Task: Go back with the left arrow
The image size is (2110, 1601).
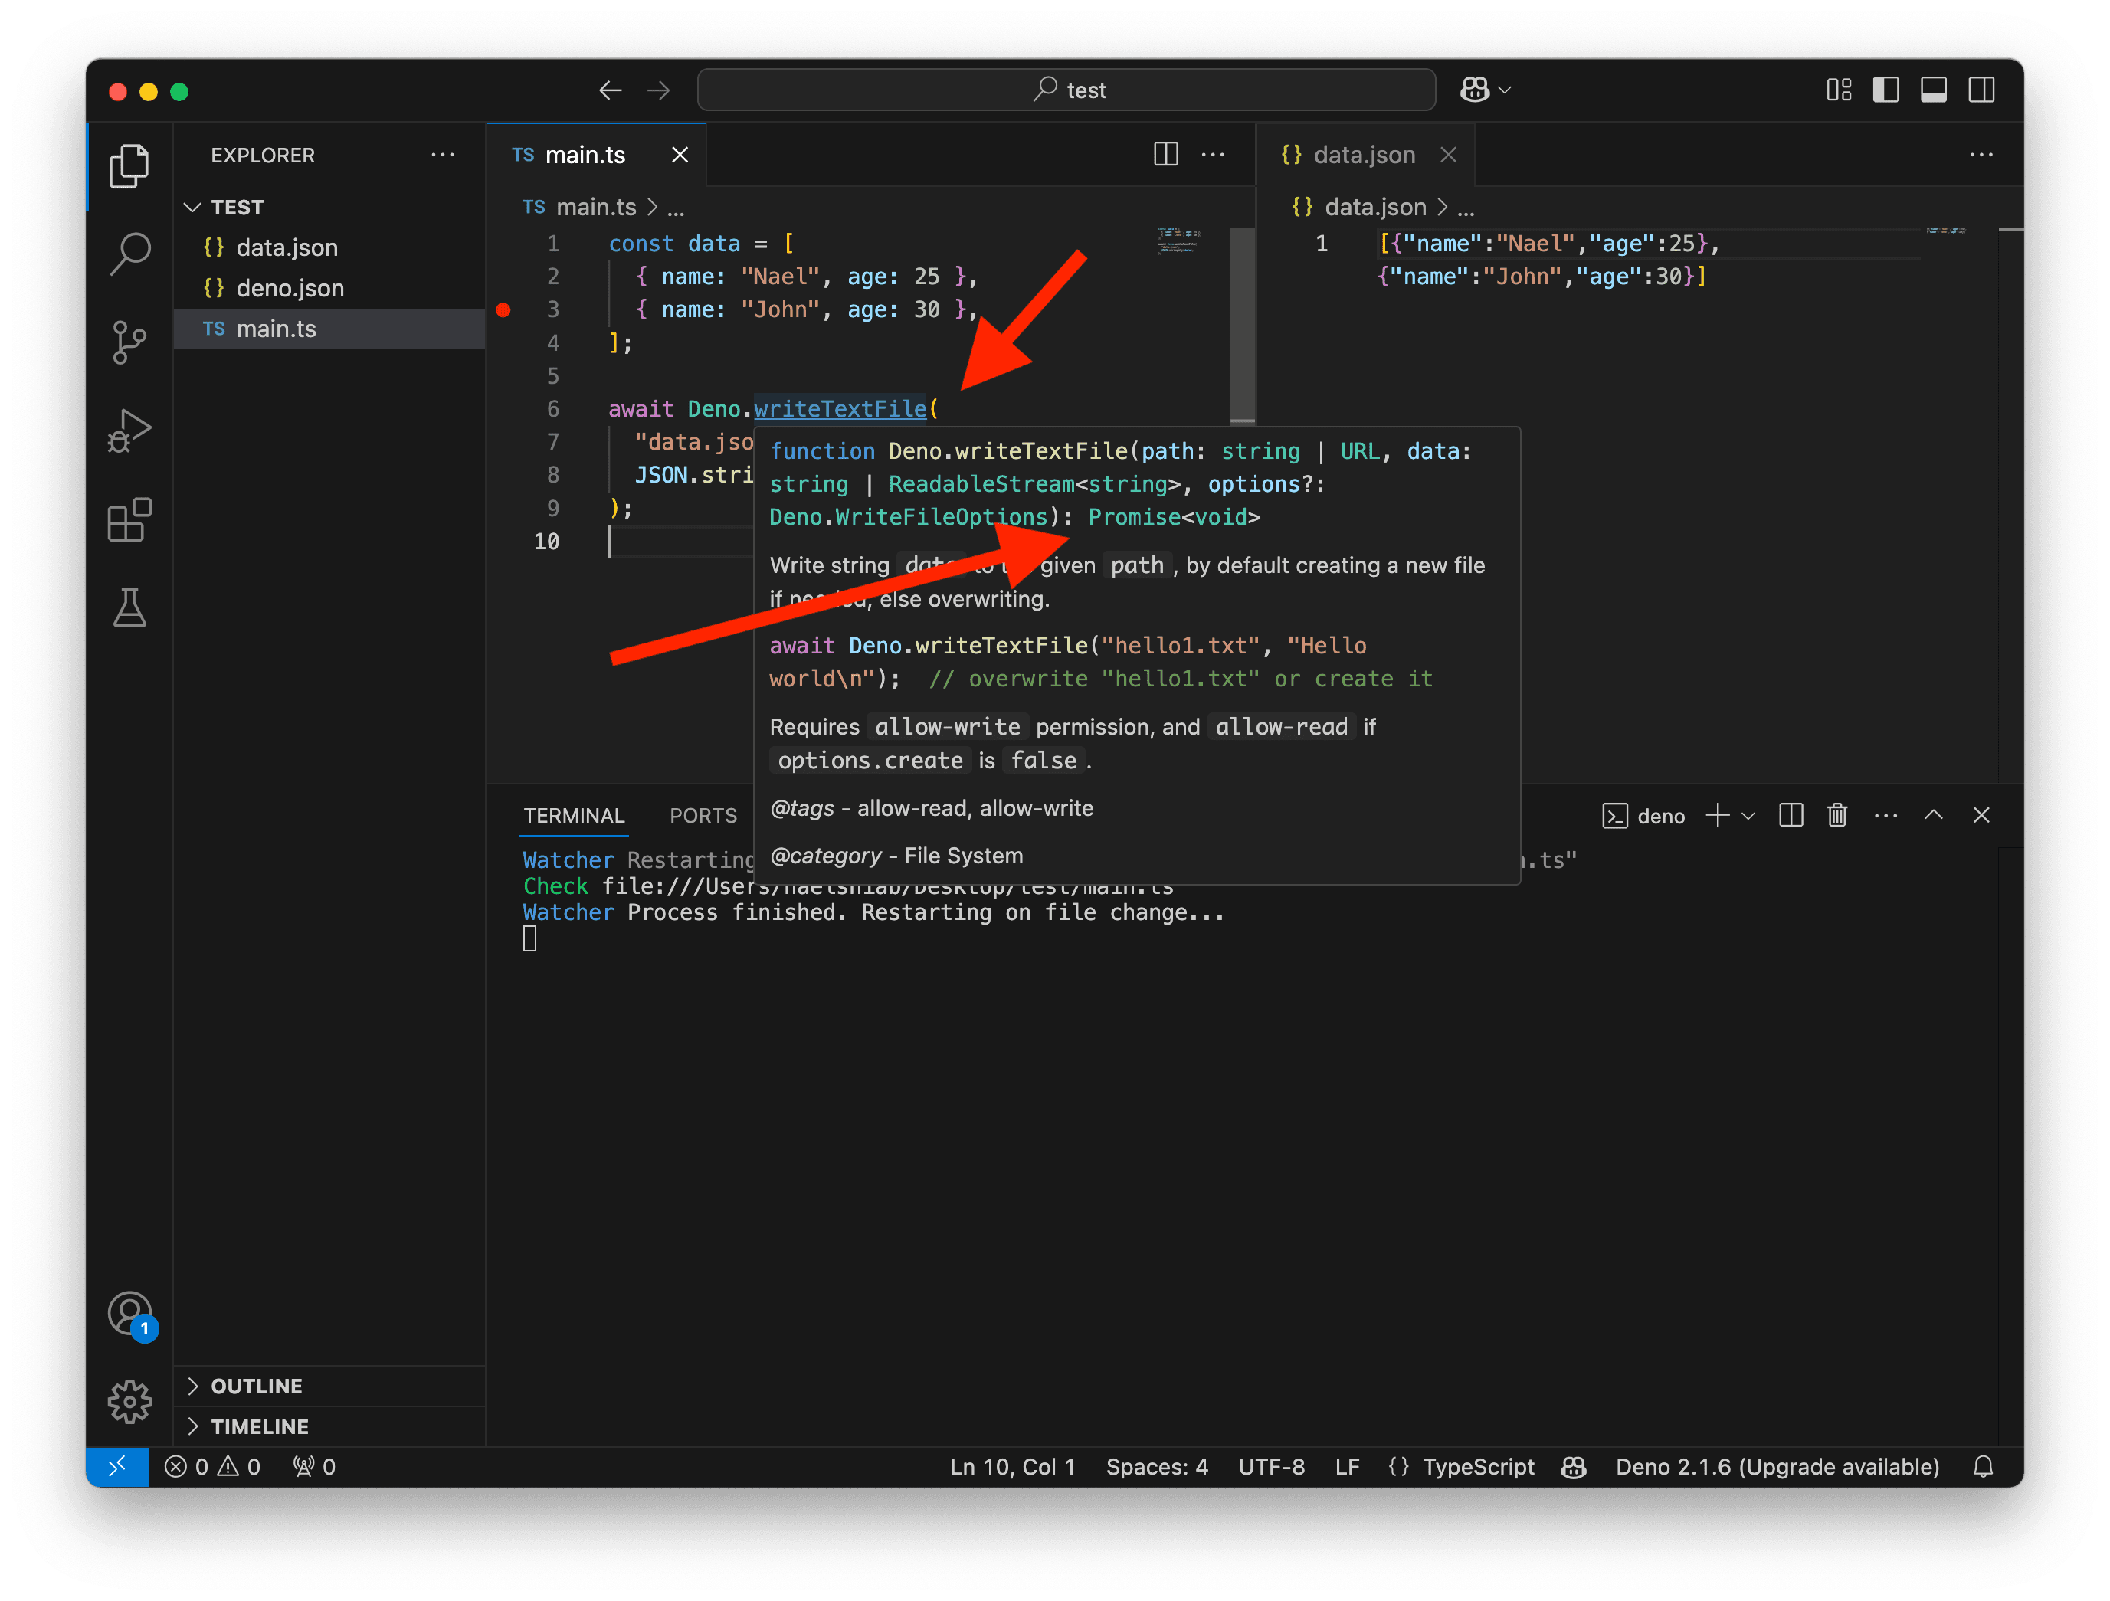Action: click(611, 90)
